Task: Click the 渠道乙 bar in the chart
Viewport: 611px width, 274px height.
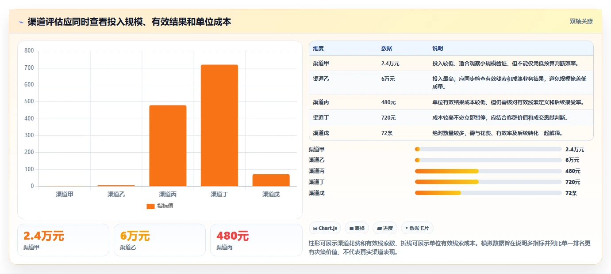Action: click(x=116, y=186)
